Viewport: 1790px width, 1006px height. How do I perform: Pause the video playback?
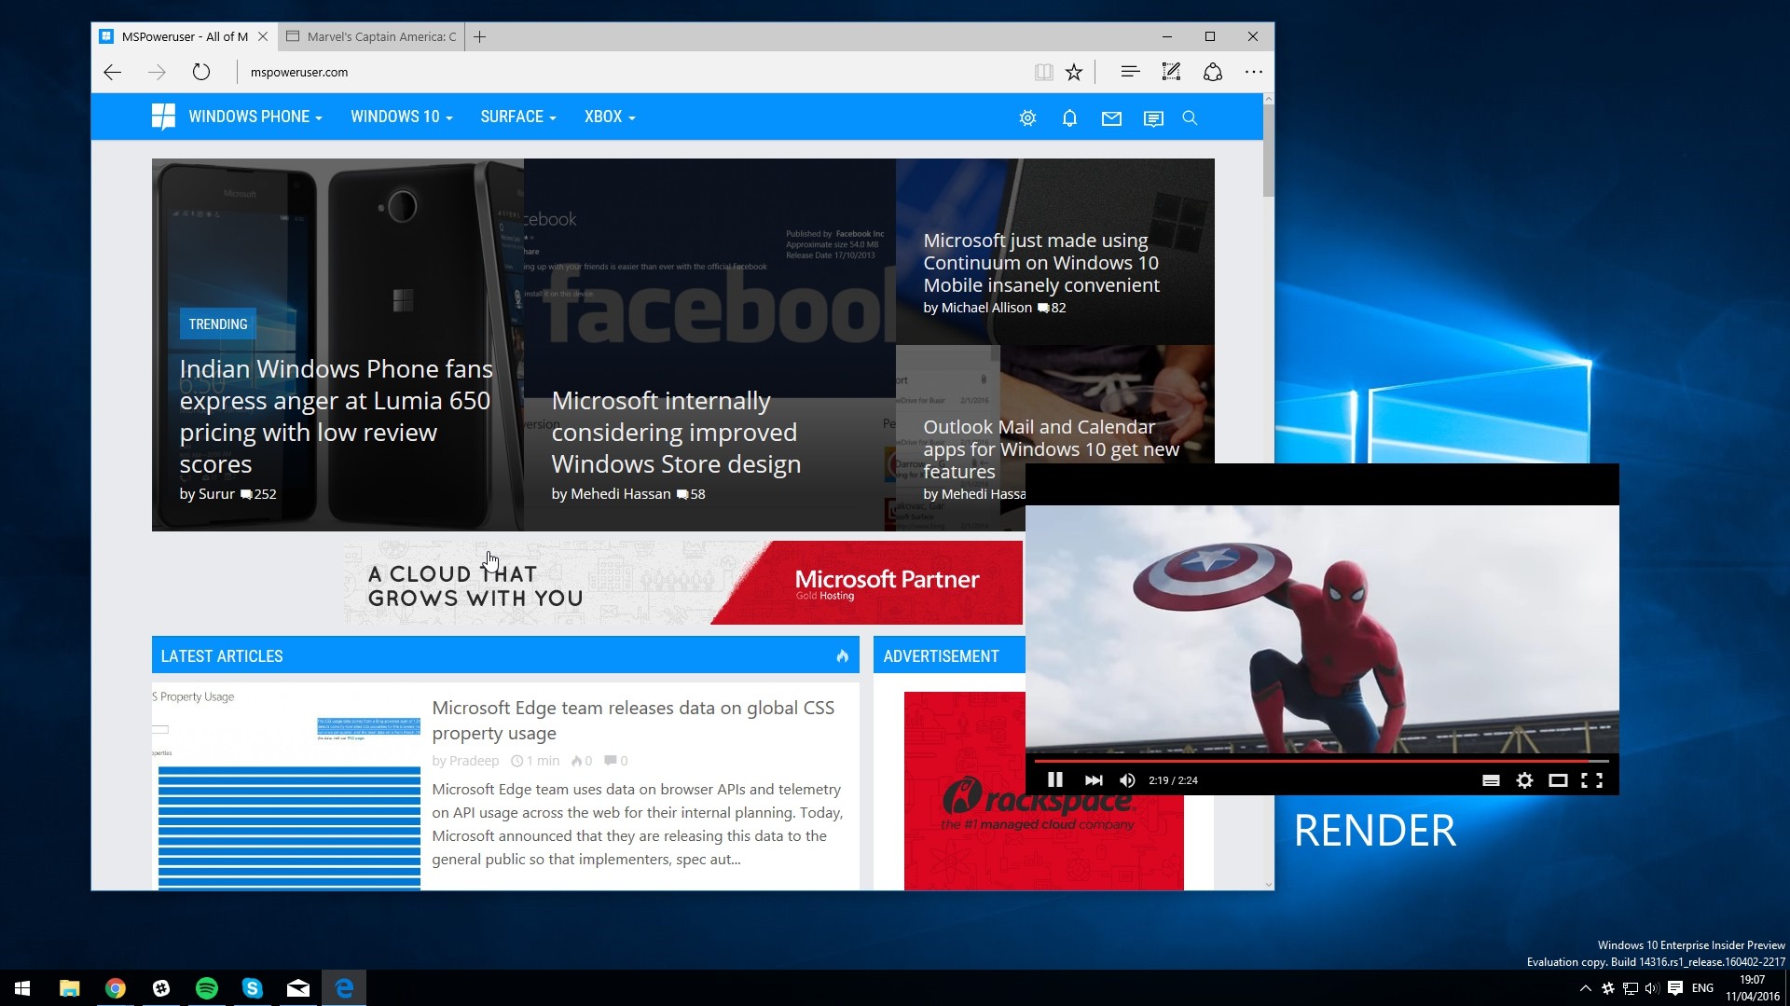[1054, 780]
